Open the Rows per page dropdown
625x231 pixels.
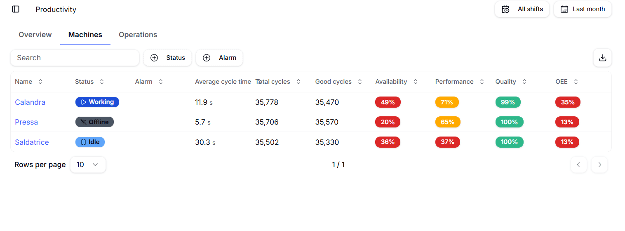[88, 165]
